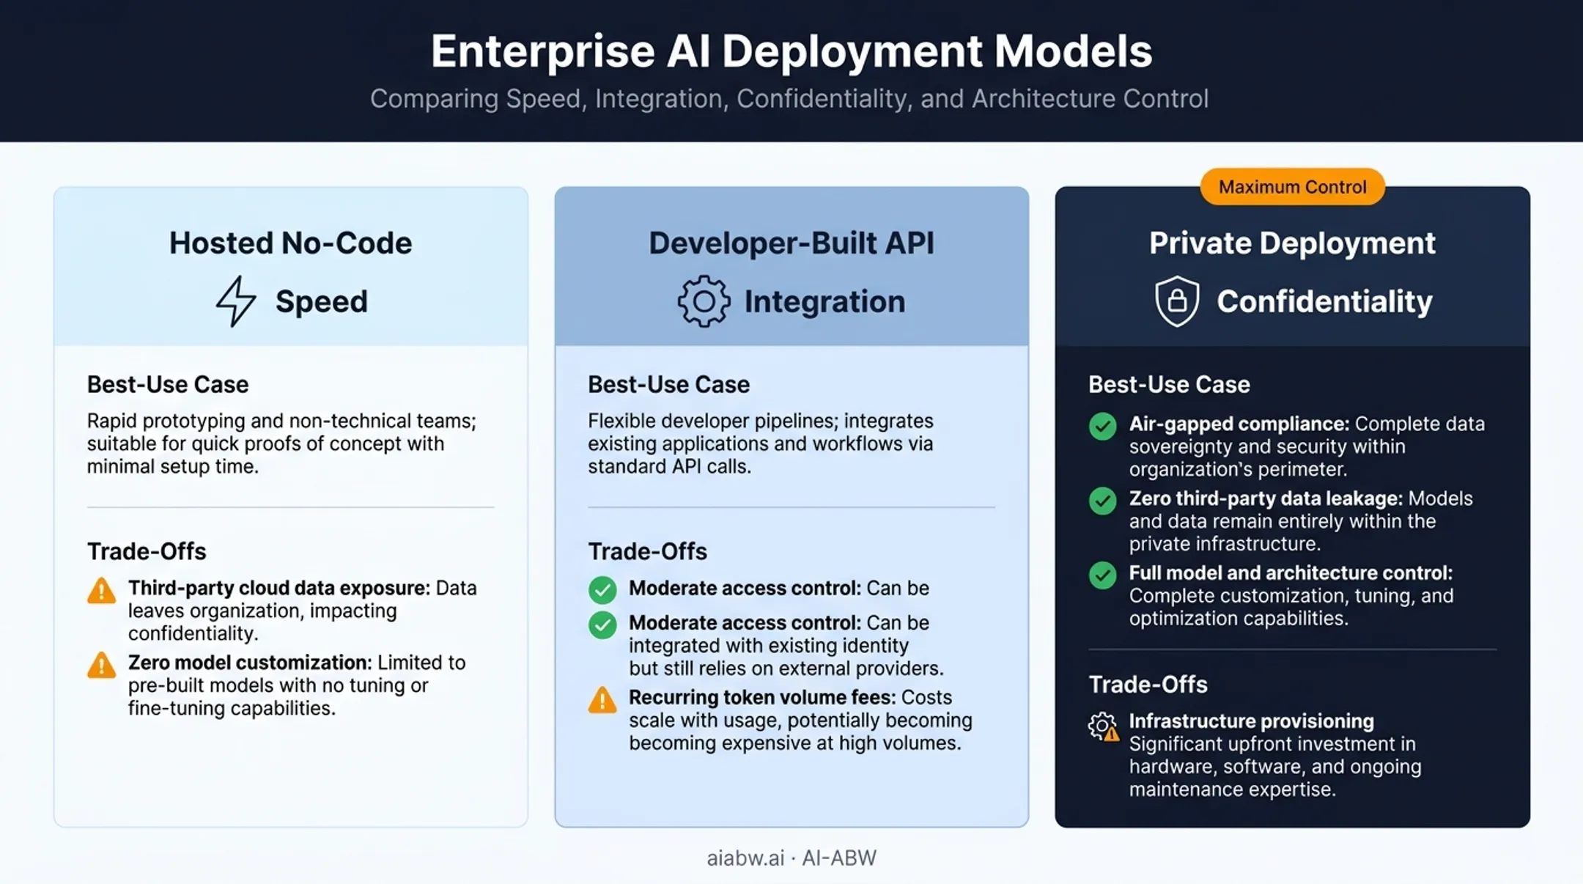This screenshot has height=884, width=1583.
Task: Click the Zero model customization label
Action: click(250, 663)
